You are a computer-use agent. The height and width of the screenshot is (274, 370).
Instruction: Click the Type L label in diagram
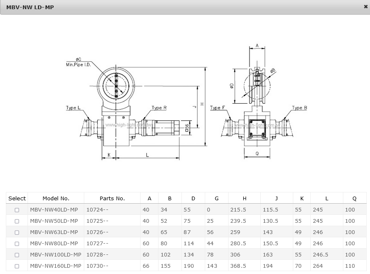73,108
